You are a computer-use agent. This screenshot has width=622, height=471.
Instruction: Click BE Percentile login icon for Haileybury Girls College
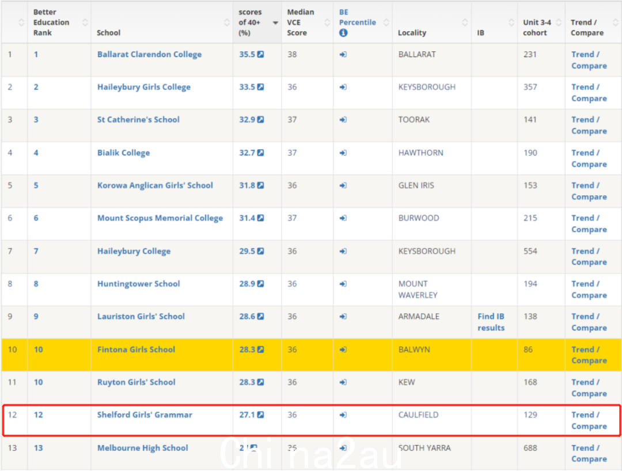(x=343, y=87)
